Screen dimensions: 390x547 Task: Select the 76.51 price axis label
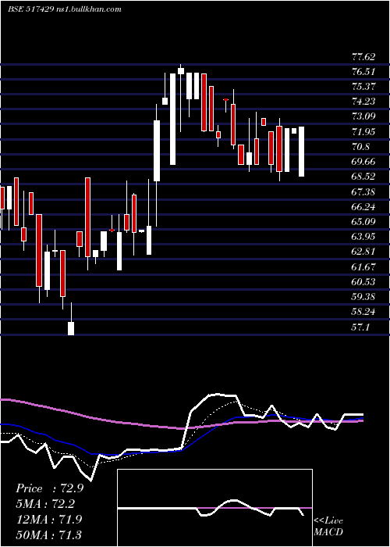(363, 72)
